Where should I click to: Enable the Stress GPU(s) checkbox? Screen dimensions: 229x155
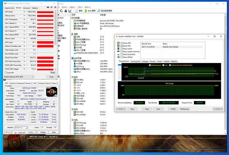[x=121, y=57]
